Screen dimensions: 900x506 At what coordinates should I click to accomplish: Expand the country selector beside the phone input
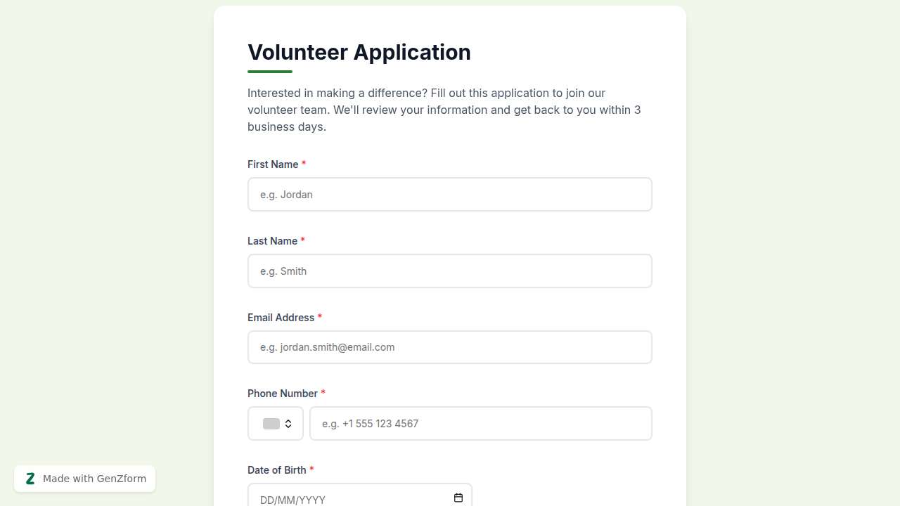click(x=275, y=424)
